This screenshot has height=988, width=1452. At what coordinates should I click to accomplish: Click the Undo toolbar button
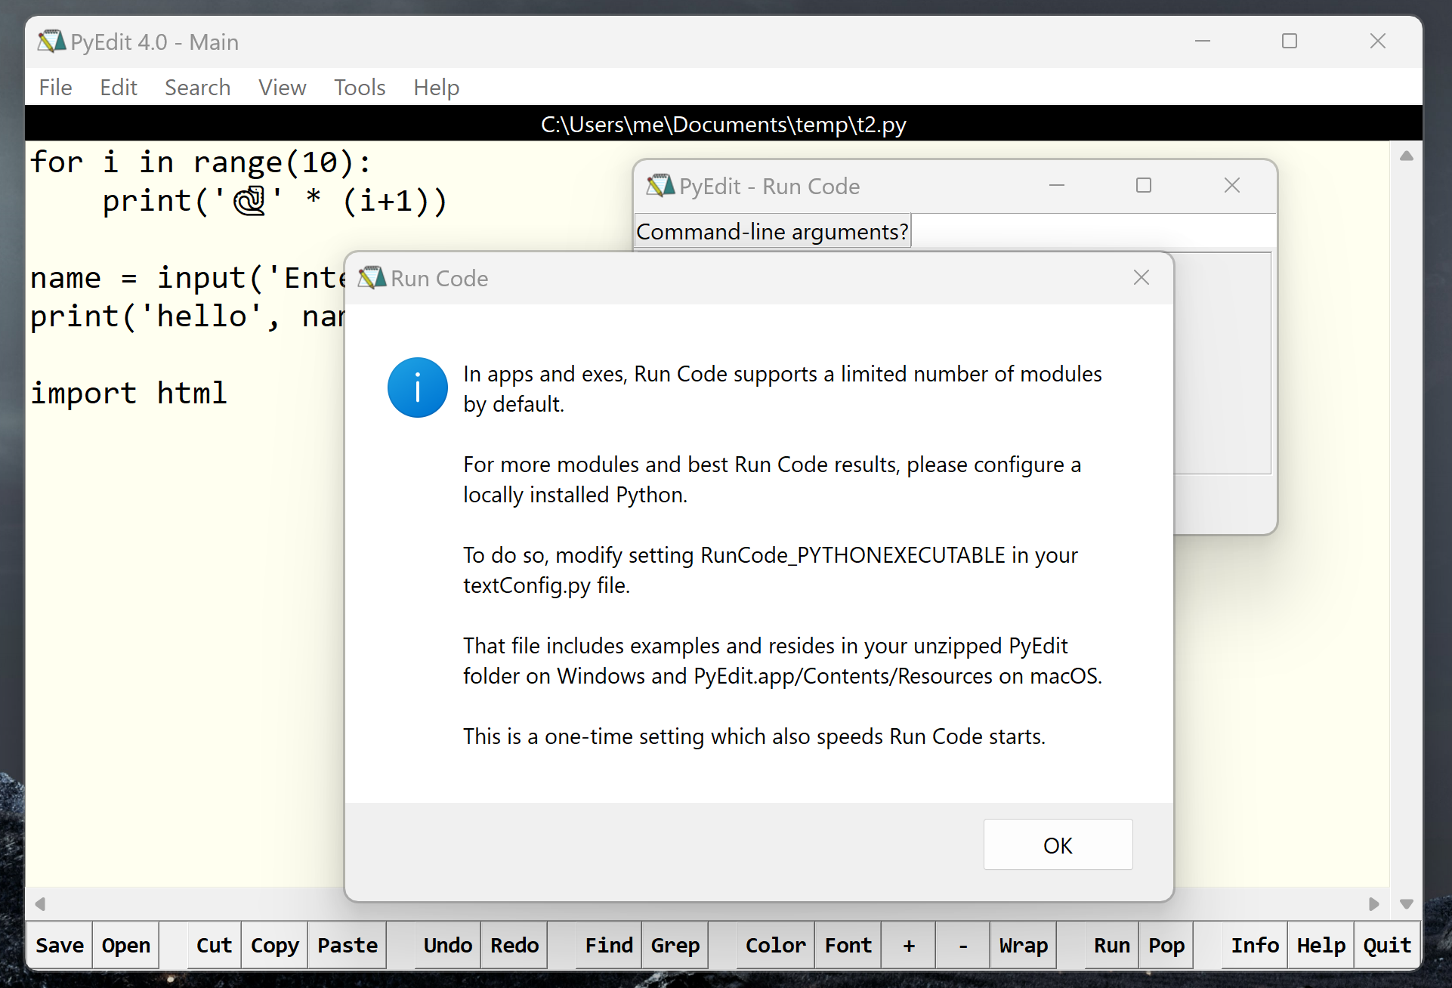pyautogui.click(x=448, y=945)
